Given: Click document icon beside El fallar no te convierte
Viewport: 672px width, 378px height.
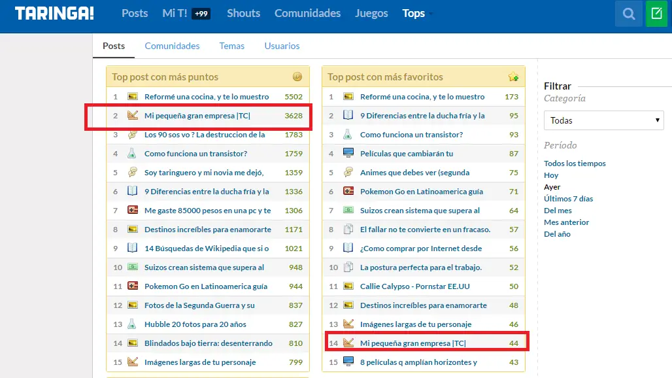Looking at the screenshot, I should coord(348,229).
